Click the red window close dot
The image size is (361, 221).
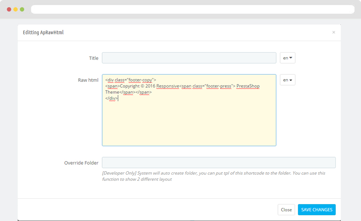click(x=9, y=9)
